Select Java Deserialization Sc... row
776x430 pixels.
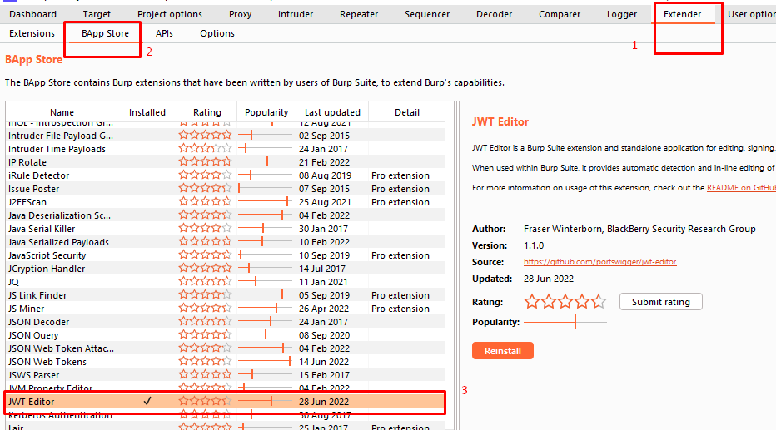[226, 215]
